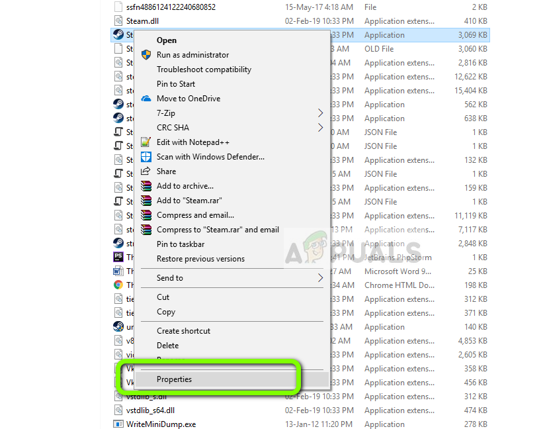Click the Steam icon on the 638 KB application row

click(118, 118)
